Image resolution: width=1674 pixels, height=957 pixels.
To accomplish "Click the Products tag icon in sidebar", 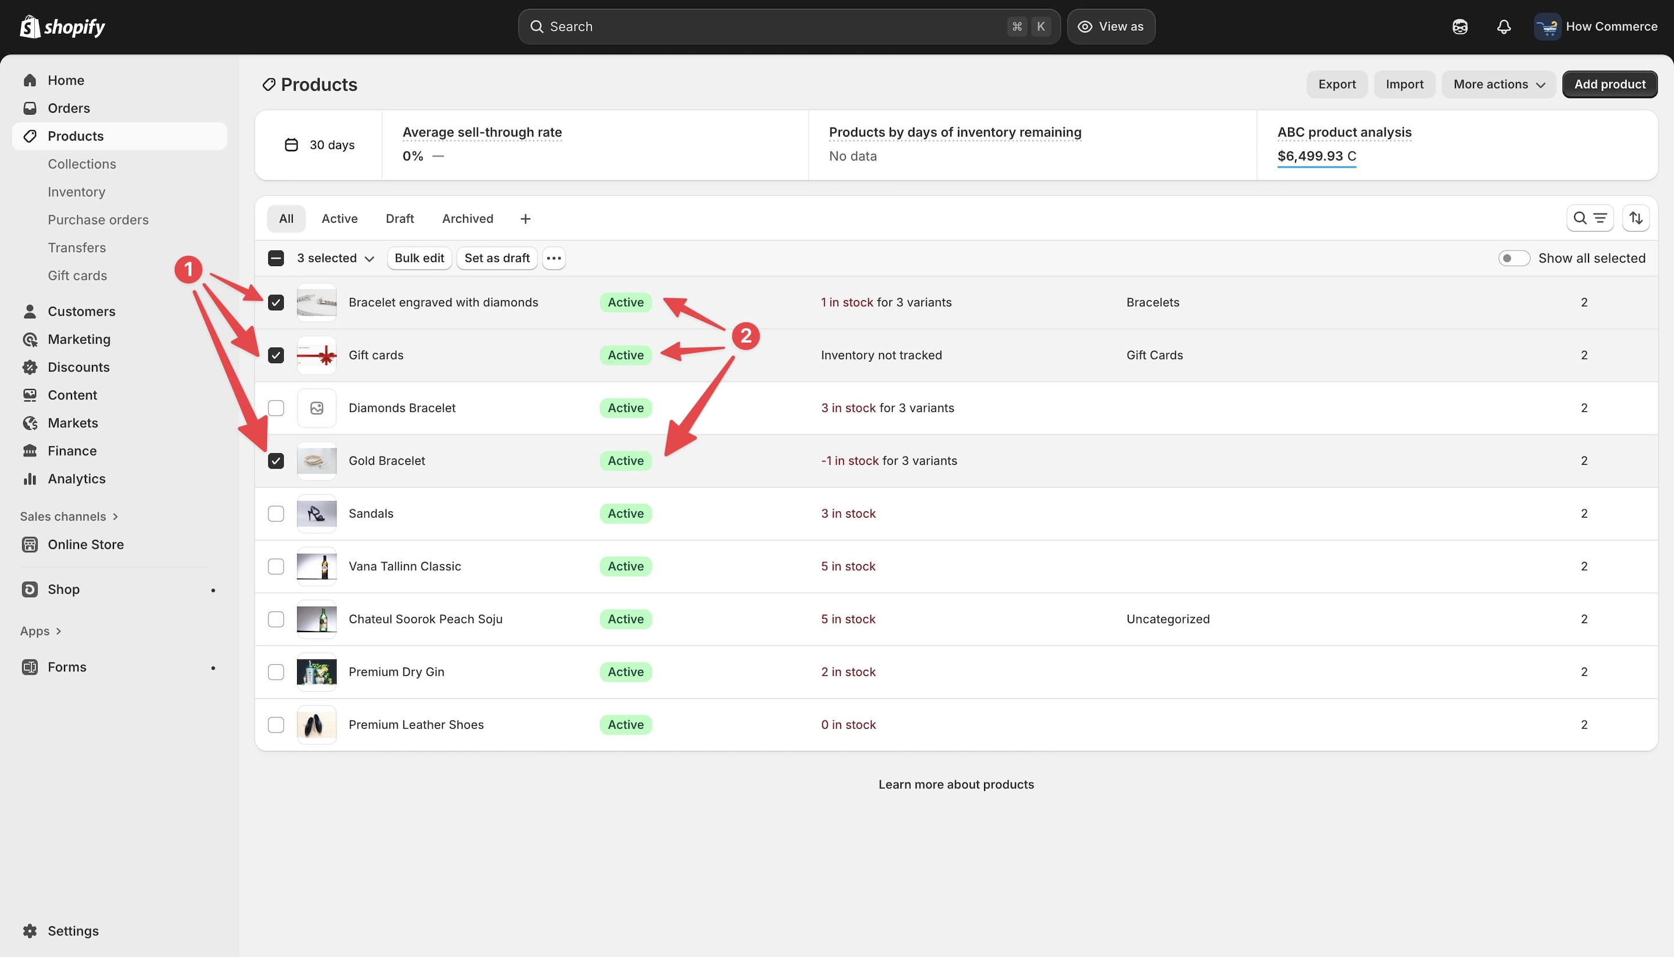I will (30, 136).
